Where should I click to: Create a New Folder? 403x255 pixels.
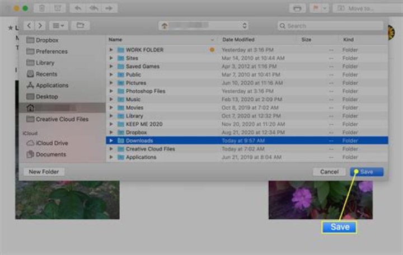(x=44, y=172)
